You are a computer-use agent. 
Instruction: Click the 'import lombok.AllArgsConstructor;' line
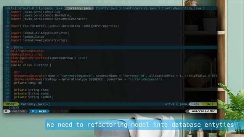[40, 33]
